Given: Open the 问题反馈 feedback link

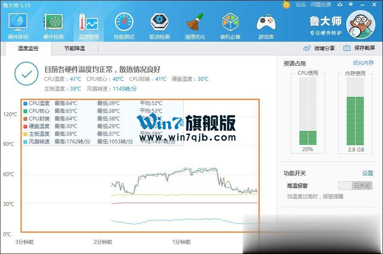Looking at the screenshot, I should point(321,4).
